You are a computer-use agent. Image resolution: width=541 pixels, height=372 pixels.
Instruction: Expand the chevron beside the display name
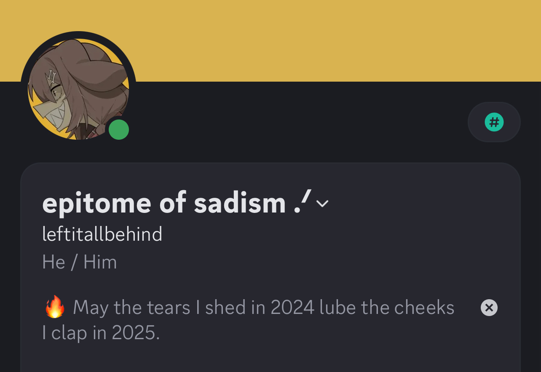point(322,204)
